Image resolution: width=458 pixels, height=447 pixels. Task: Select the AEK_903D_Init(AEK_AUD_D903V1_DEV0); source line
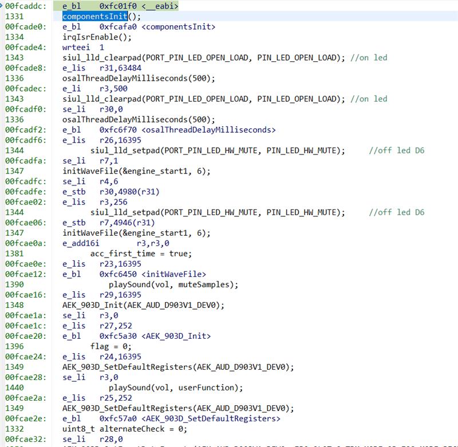point(143,306)
